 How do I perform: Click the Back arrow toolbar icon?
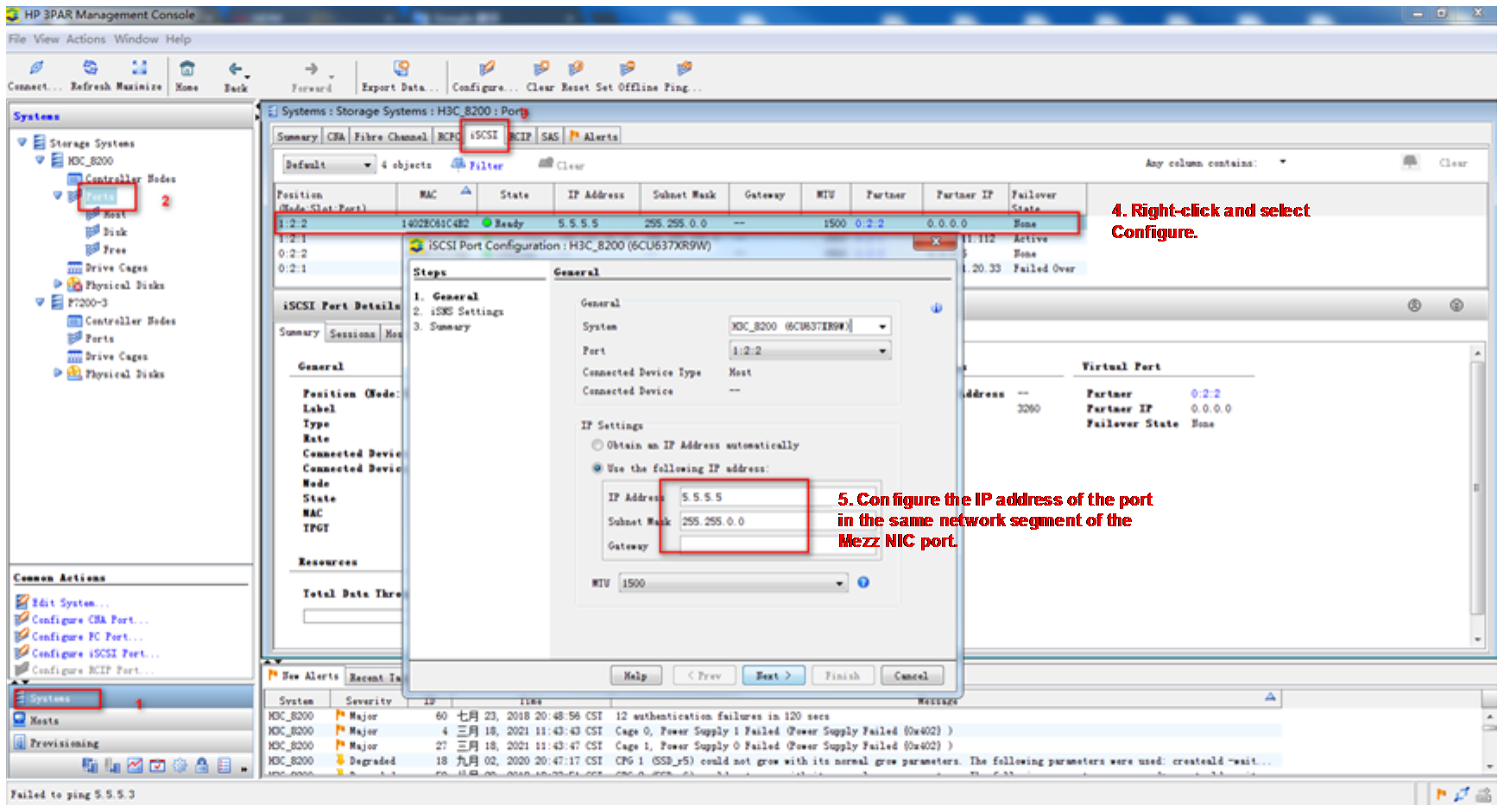point(235,69)
